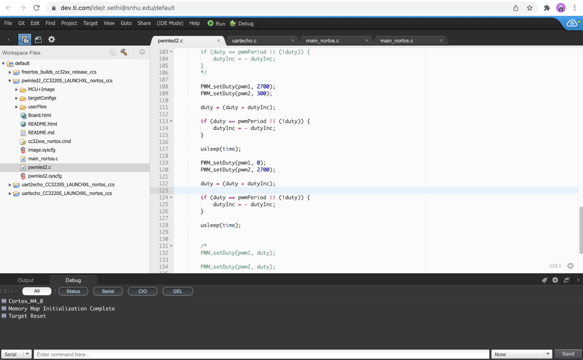Open the debug panel gear settings
This screenshot has width=583, height=360.
click(x=555, y=280)
